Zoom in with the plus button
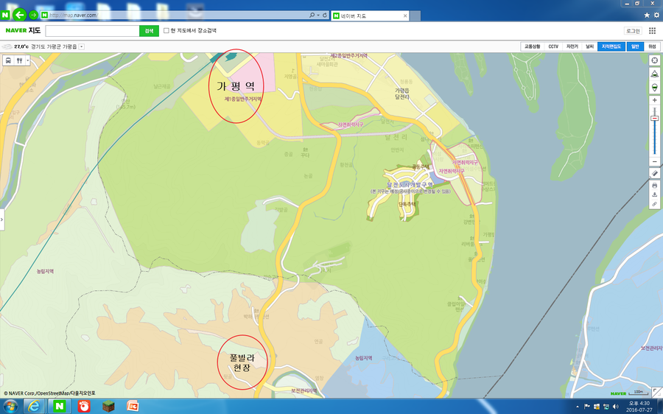The height and width of the screenshot is (414, 663). point(655,100)
